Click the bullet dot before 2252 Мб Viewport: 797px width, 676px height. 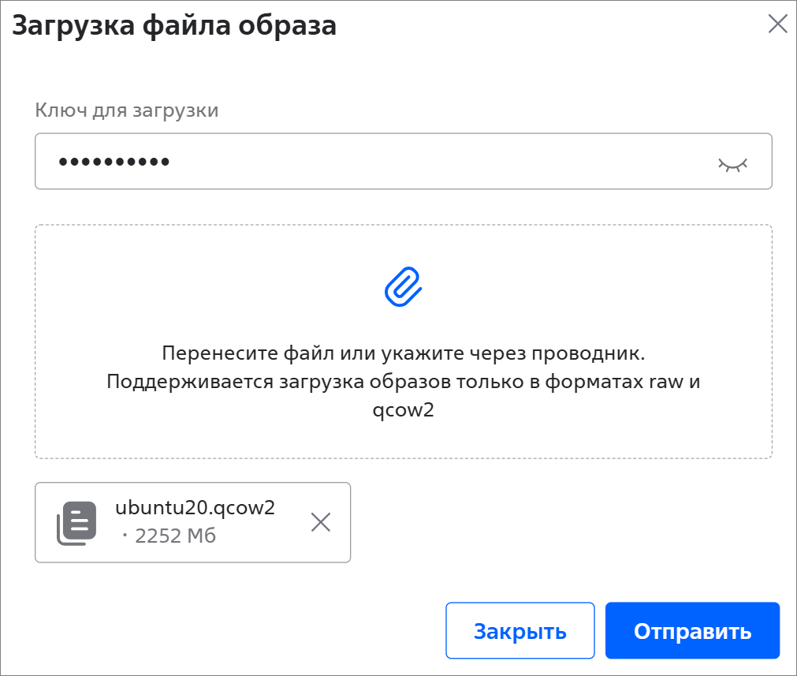pos(125,535)
